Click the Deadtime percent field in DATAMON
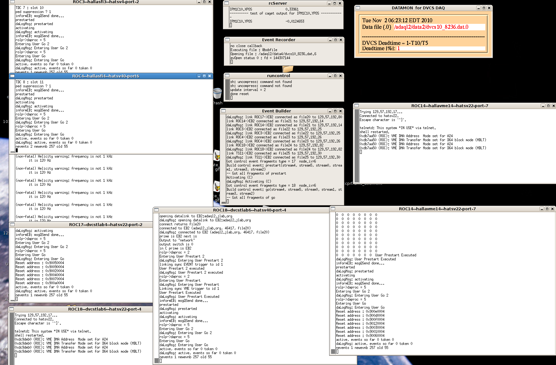This screenshot has height=365, width=556. (441, 48)
